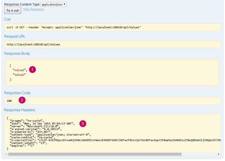Click the horizontal scrollbar thumb under Response Headers

[95, 154]
